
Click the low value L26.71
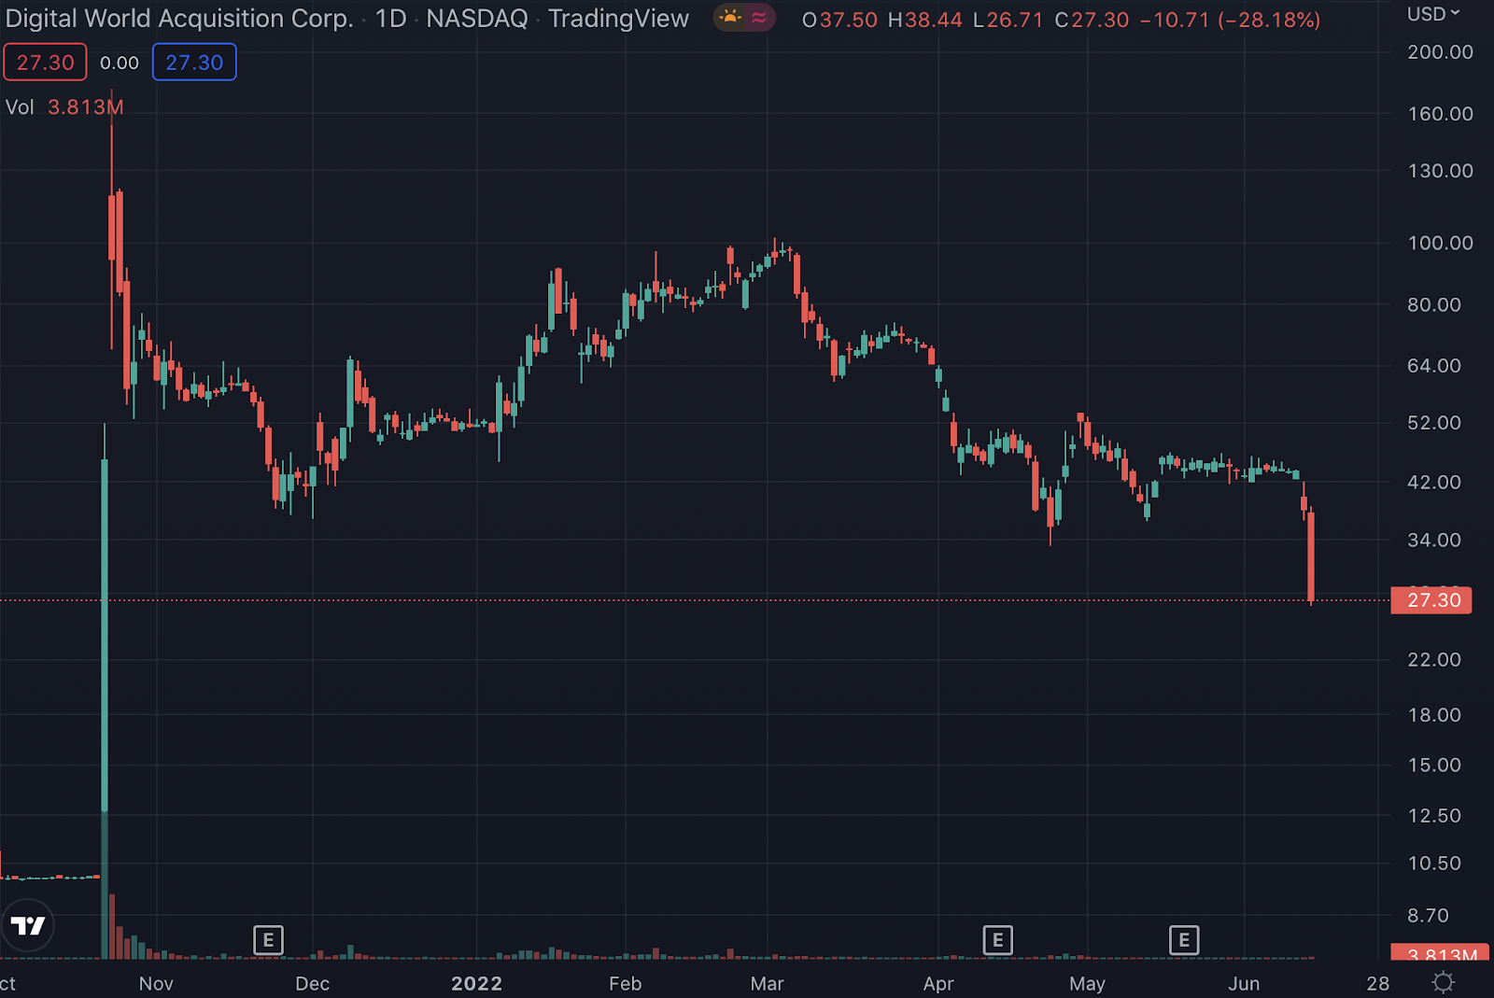click(x=1008, y=21)
